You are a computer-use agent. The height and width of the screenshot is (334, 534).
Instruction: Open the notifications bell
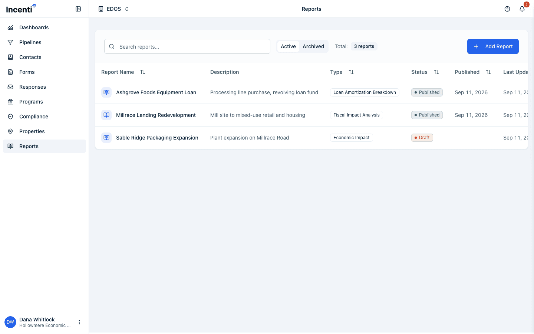tap(522, 9)
